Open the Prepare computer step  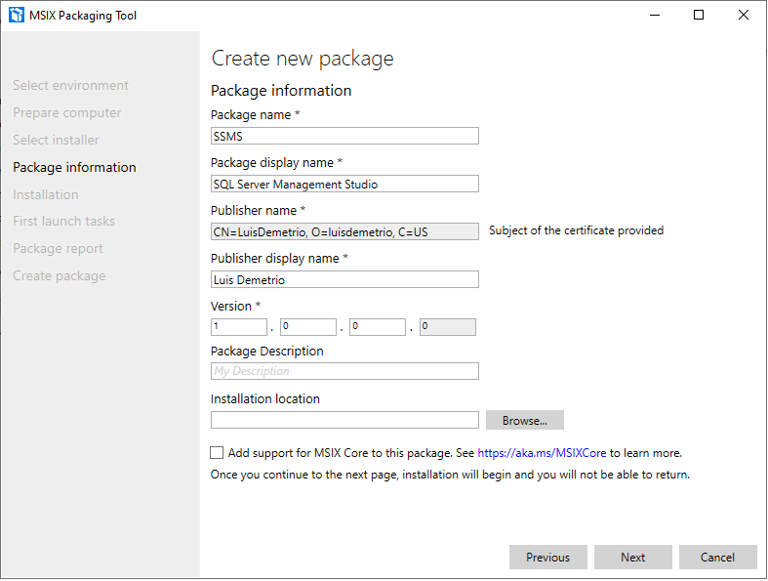coord(67,112)
